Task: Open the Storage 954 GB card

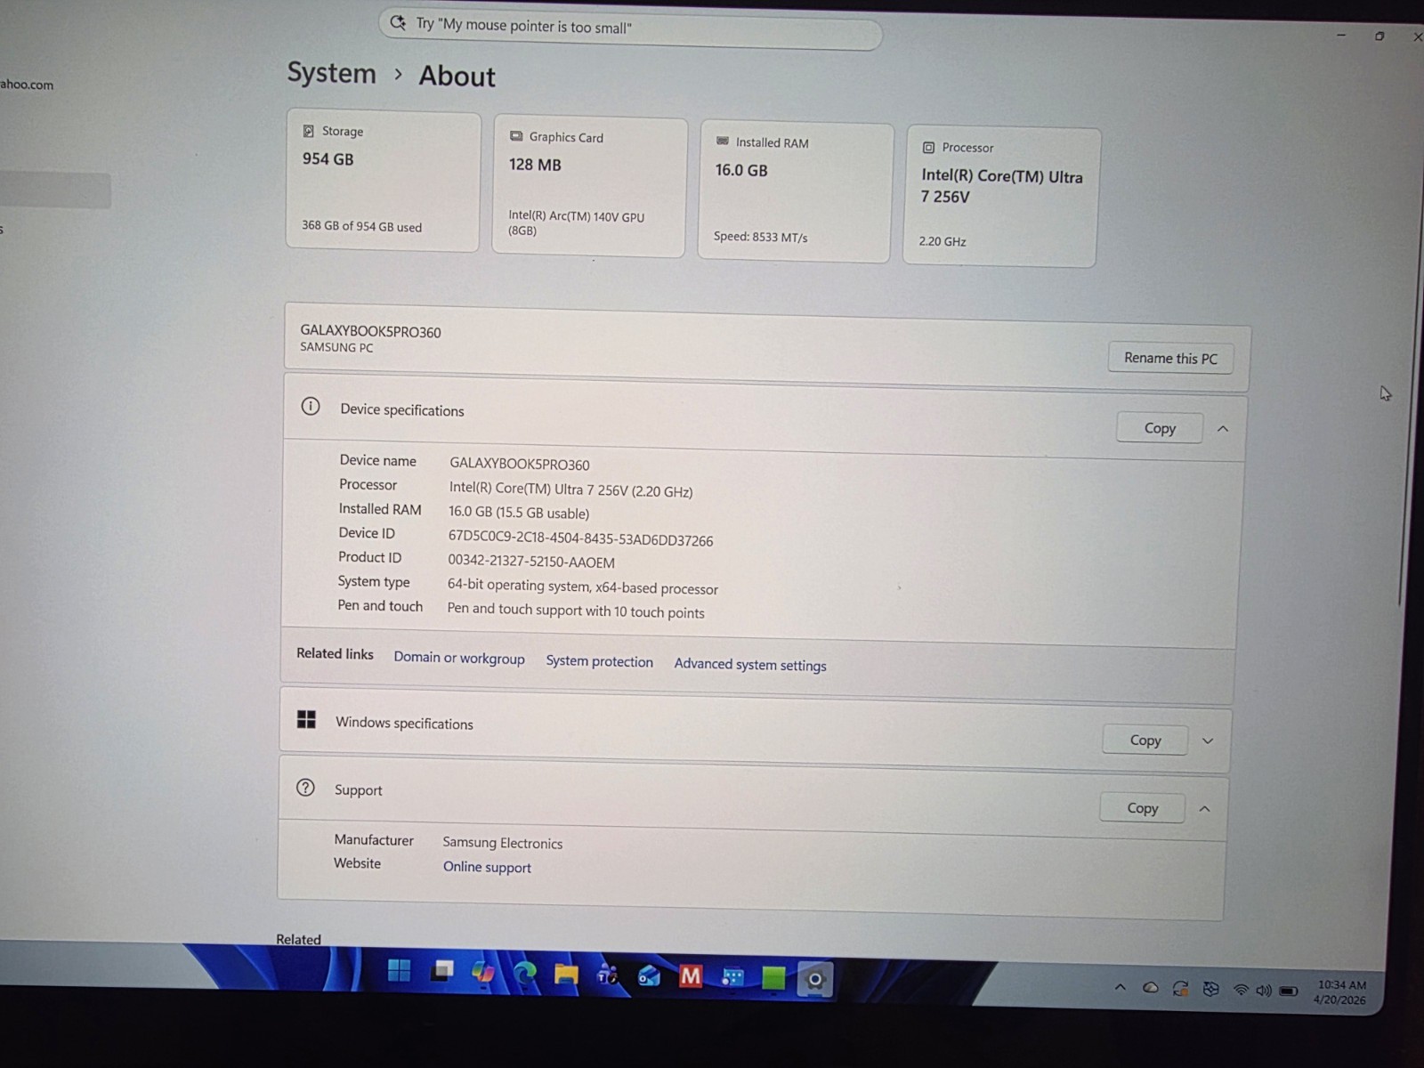Action: tap(383, 180)
